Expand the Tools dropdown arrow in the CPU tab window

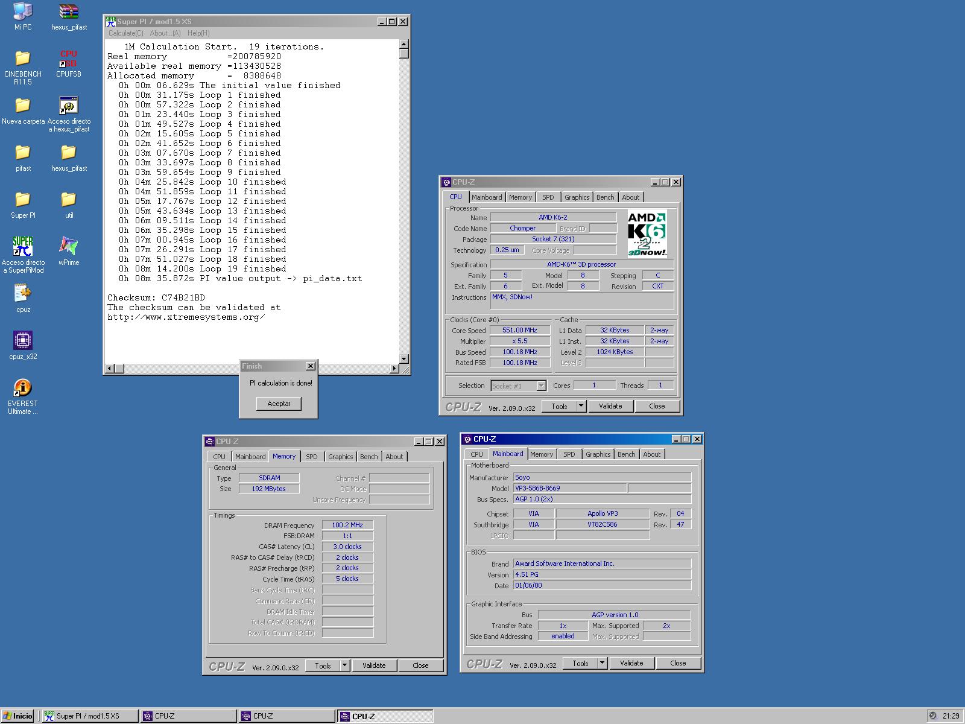coord(581,406)
